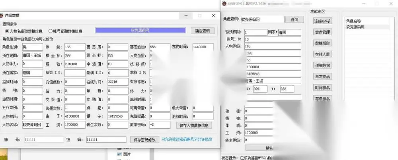This screenshot has width=398, height=160.
Task: Click the 游戏权限 field in the GM tool window
Action: (x=256, y=33)
